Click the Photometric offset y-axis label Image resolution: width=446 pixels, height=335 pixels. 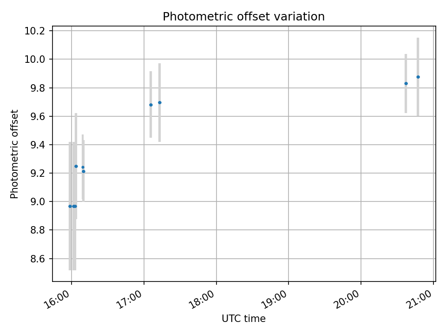pos(14,154)
